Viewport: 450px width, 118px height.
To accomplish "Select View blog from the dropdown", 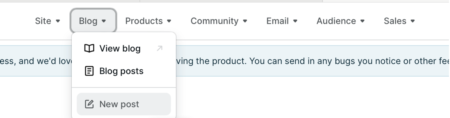I will click(x=120, y=48).
